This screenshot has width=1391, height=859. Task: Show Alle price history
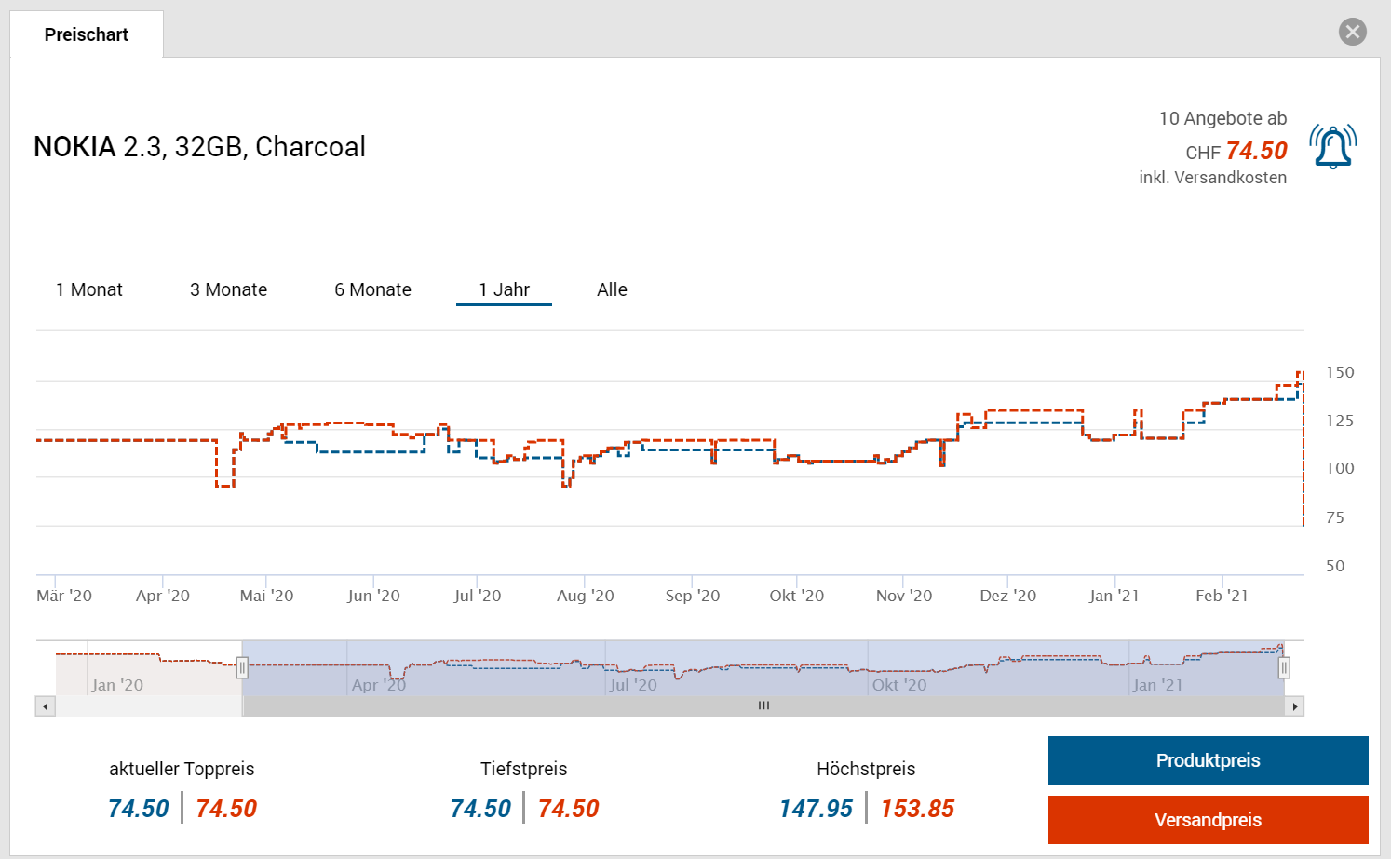[x=612, y=289]
